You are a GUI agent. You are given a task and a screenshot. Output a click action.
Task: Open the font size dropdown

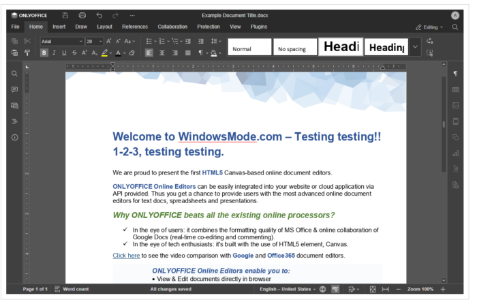coord(100,41)
